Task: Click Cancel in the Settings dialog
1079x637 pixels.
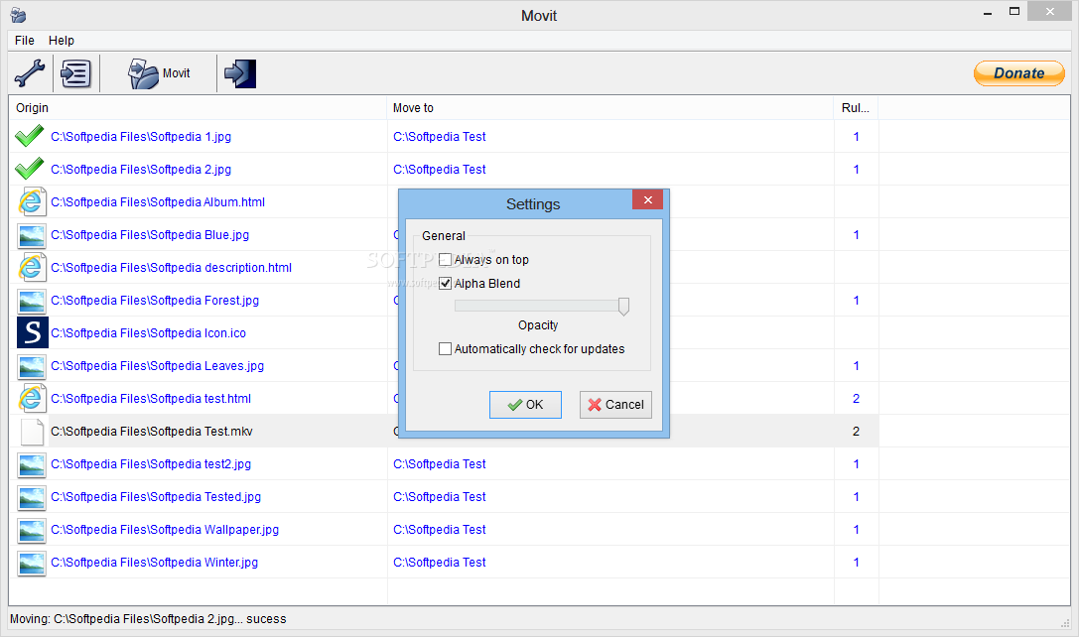Action: [615, 405]
